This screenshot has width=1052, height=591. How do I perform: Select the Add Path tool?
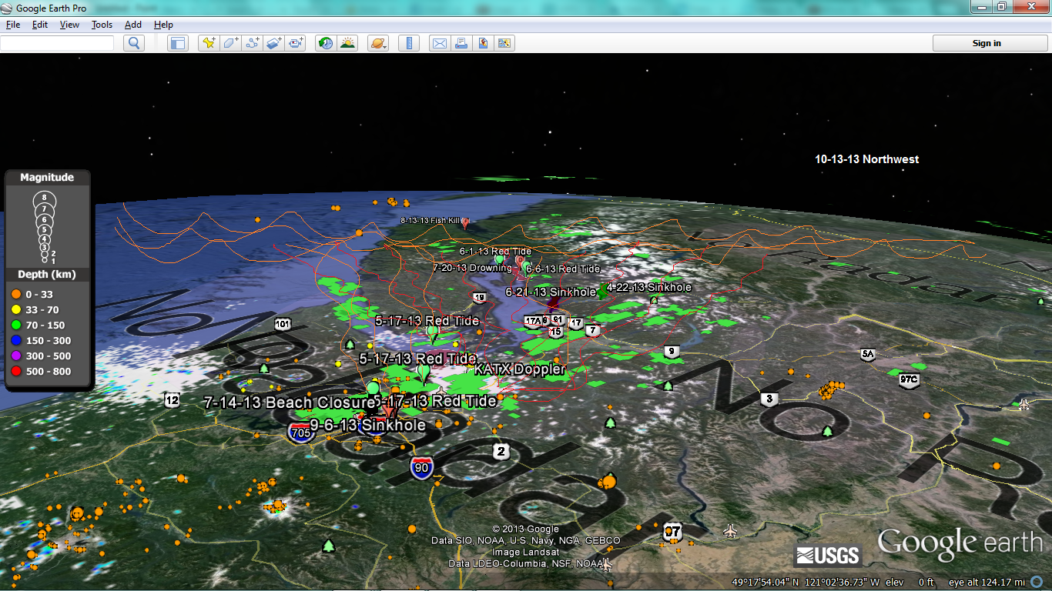253,43
